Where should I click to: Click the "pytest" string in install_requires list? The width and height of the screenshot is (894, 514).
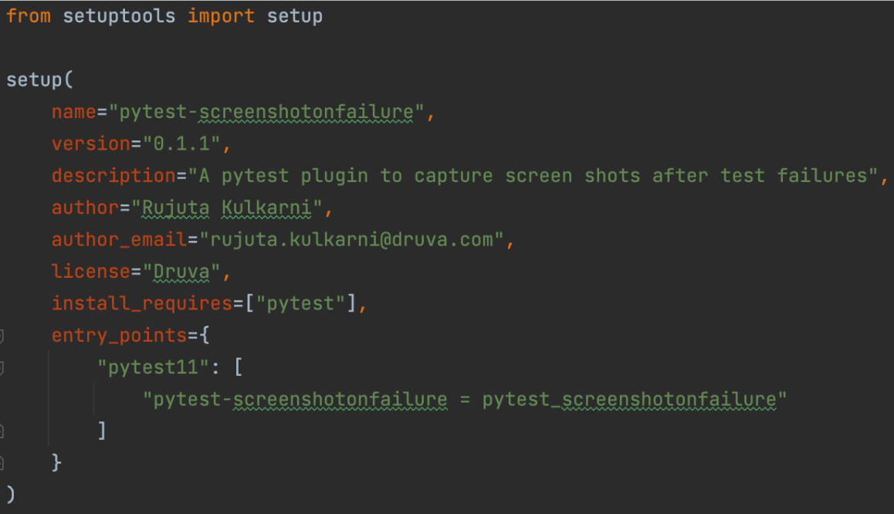point(300,304)
